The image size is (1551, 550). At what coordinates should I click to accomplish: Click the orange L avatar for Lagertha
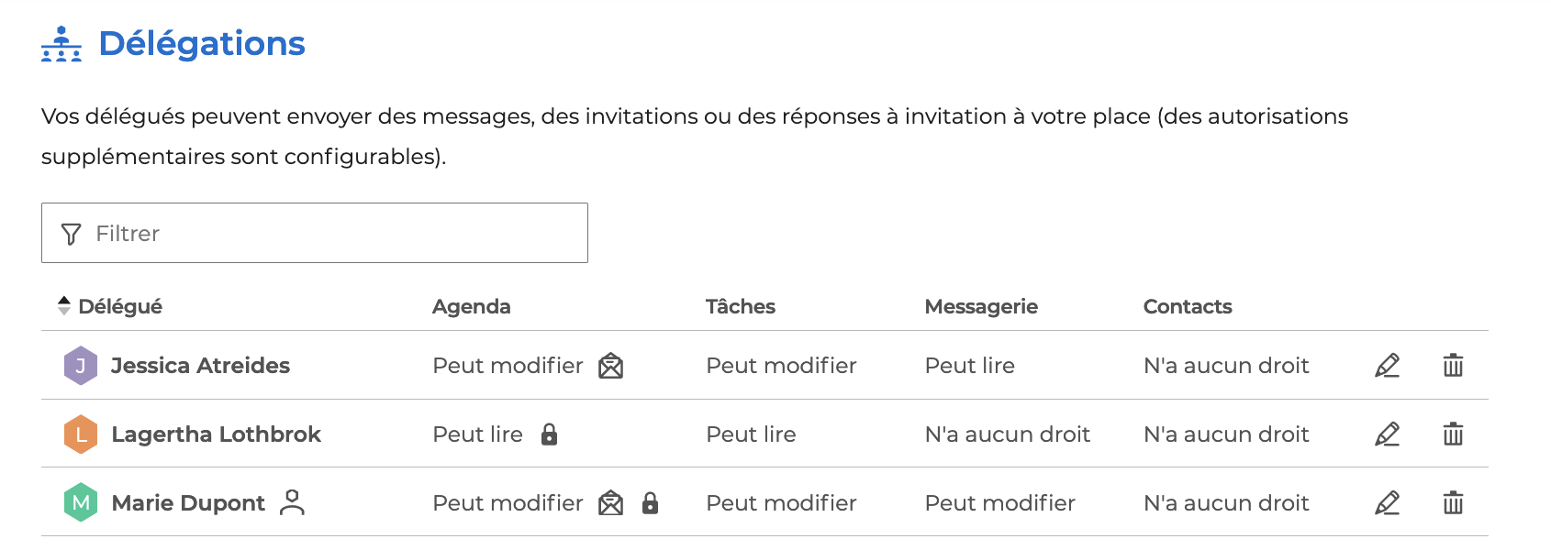click(x=81, y=434)
